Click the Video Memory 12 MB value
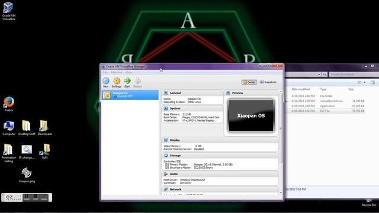This screenshot has width=379, height=213. [x=198, y=146]
